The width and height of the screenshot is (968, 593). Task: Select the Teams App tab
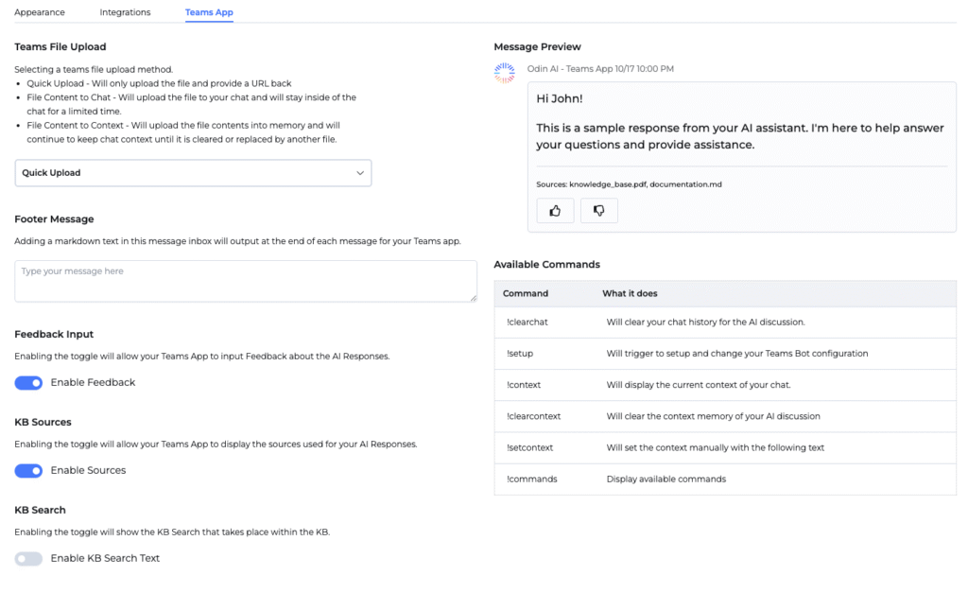pos(209,12)
